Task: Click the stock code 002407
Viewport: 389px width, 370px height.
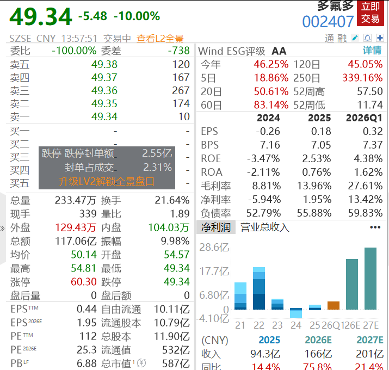Action: click(x=328, y=22)
